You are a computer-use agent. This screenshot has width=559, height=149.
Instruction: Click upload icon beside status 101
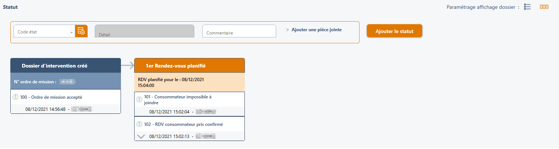tap(139, 99)
